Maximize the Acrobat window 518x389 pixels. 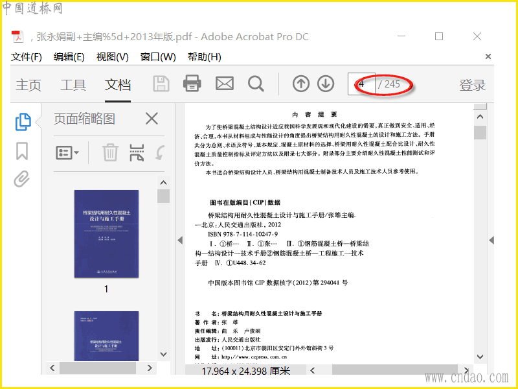click(439, 36)
